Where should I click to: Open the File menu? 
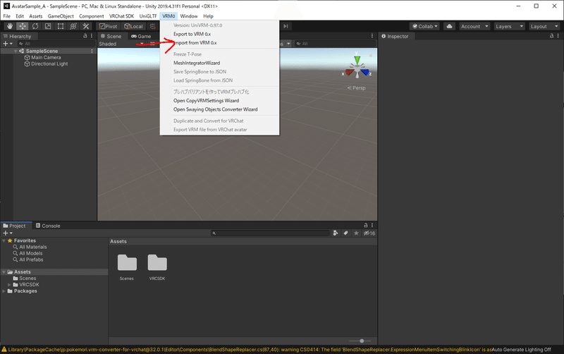click(x=7, y=16)
